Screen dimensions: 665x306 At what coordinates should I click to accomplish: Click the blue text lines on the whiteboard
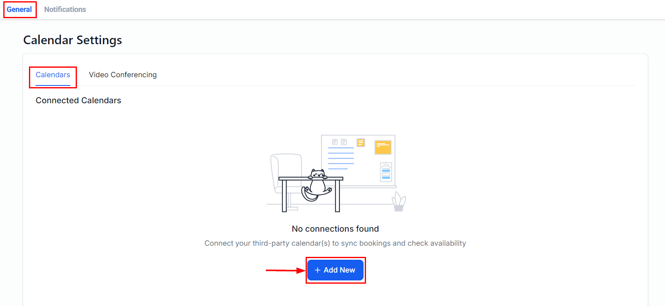point(341,158)
